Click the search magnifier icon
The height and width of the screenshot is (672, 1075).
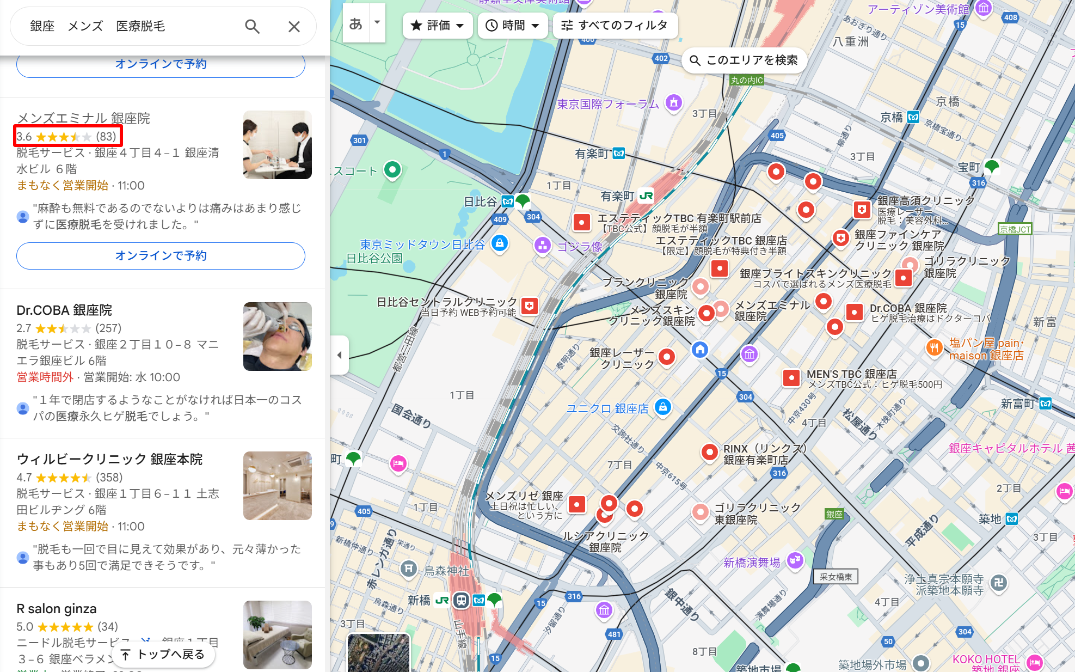(x=252, y=26)
